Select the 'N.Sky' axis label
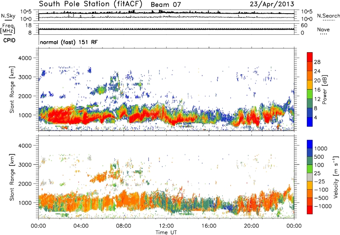The width and height of the screenshot is (340, 235). click(8, 16)
